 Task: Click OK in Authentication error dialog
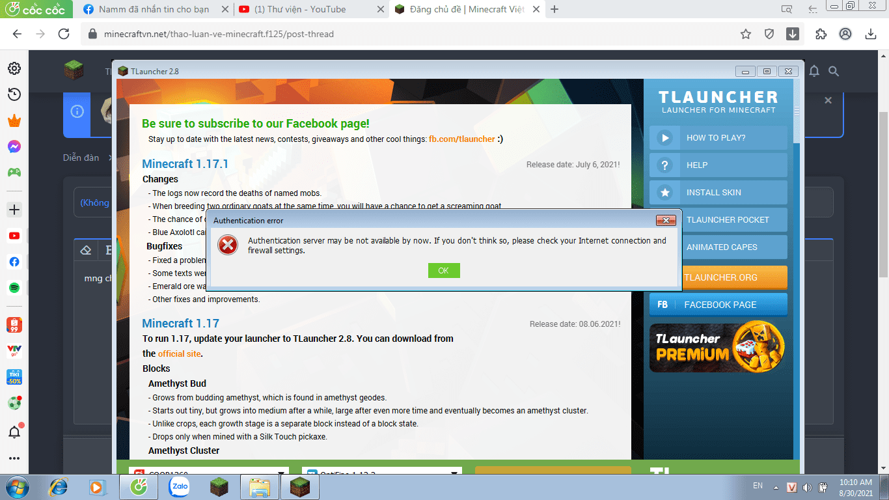[x=444, y=270]
